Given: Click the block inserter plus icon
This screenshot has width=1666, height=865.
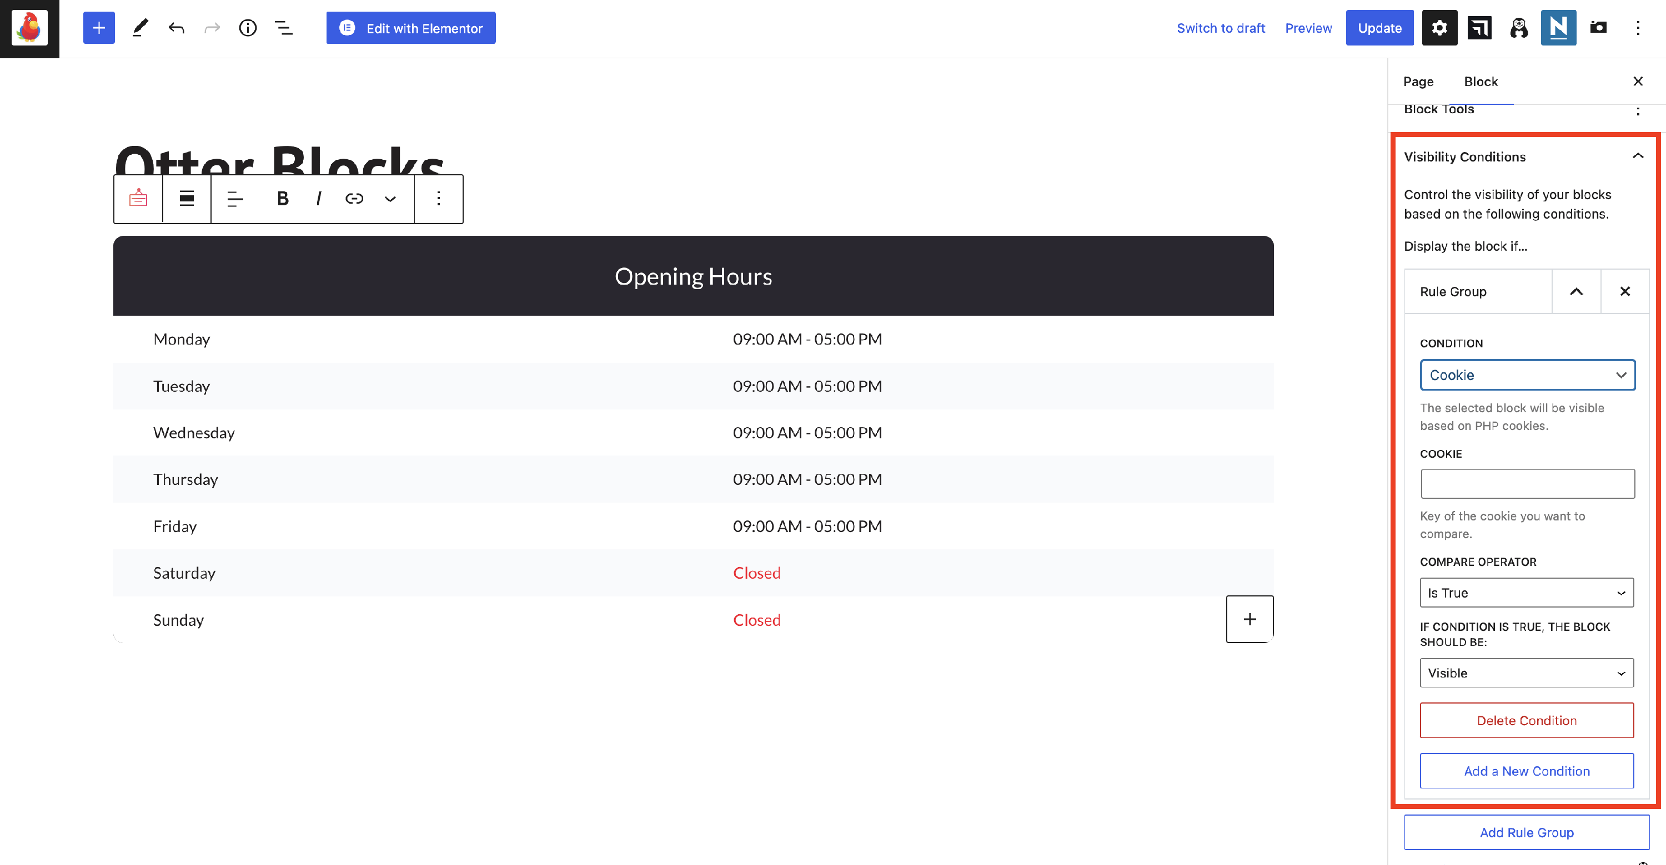Looking at the screenshot, I should pyautogui.click(x=98, y=28).
